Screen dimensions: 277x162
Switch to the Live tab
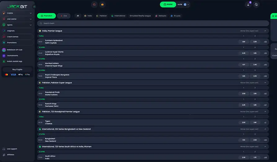click(x=64, y=16)
